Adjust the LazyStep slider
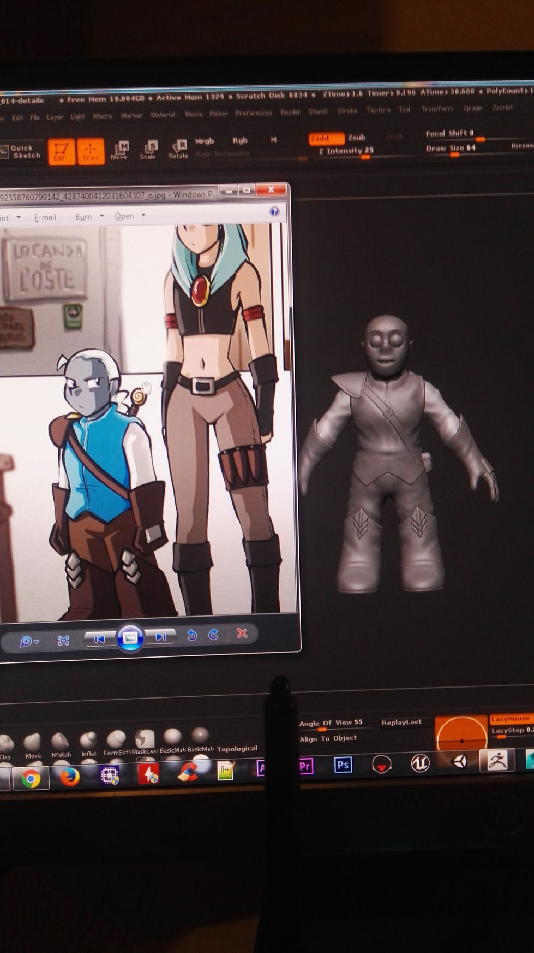The width and height of the screenshot is (534, 953). point(512,732)
